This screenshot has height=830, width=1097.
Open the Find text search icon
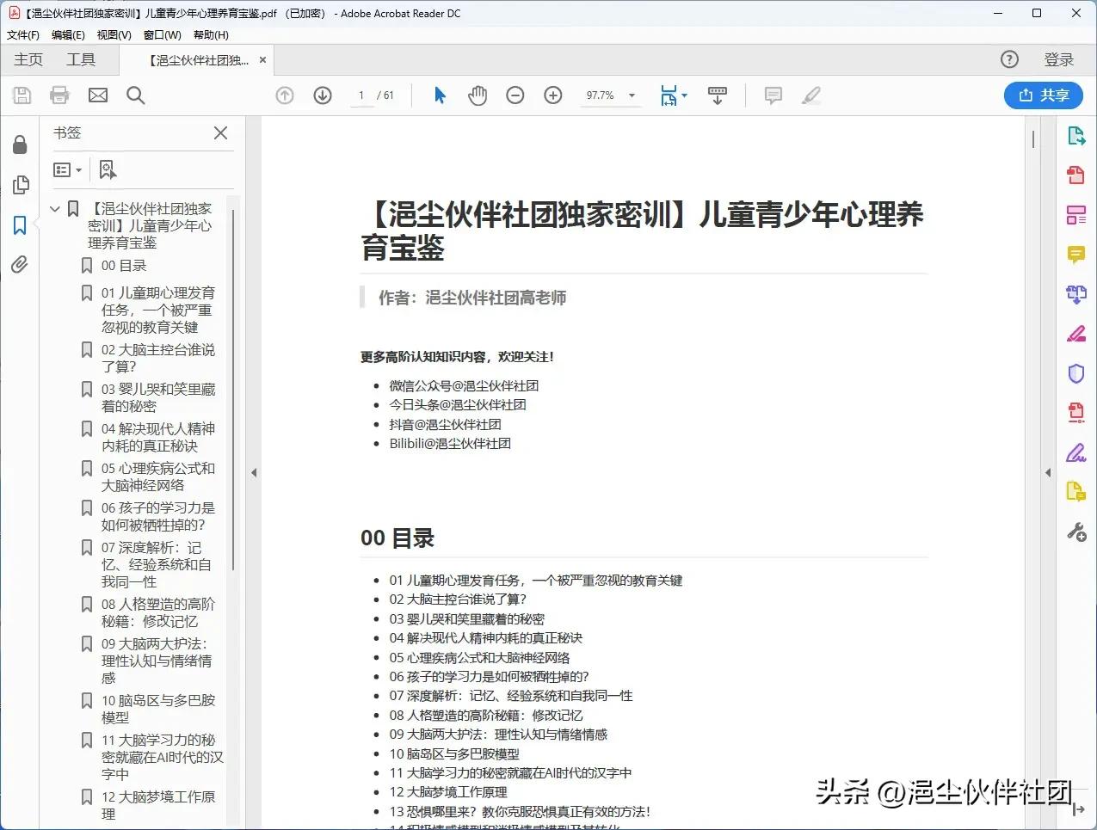[x=135, y=95]
